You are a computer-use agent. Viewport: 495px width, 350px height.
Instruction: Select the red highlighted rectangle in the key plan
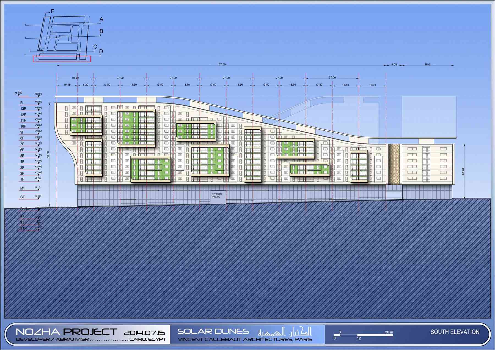coord(62,59)
